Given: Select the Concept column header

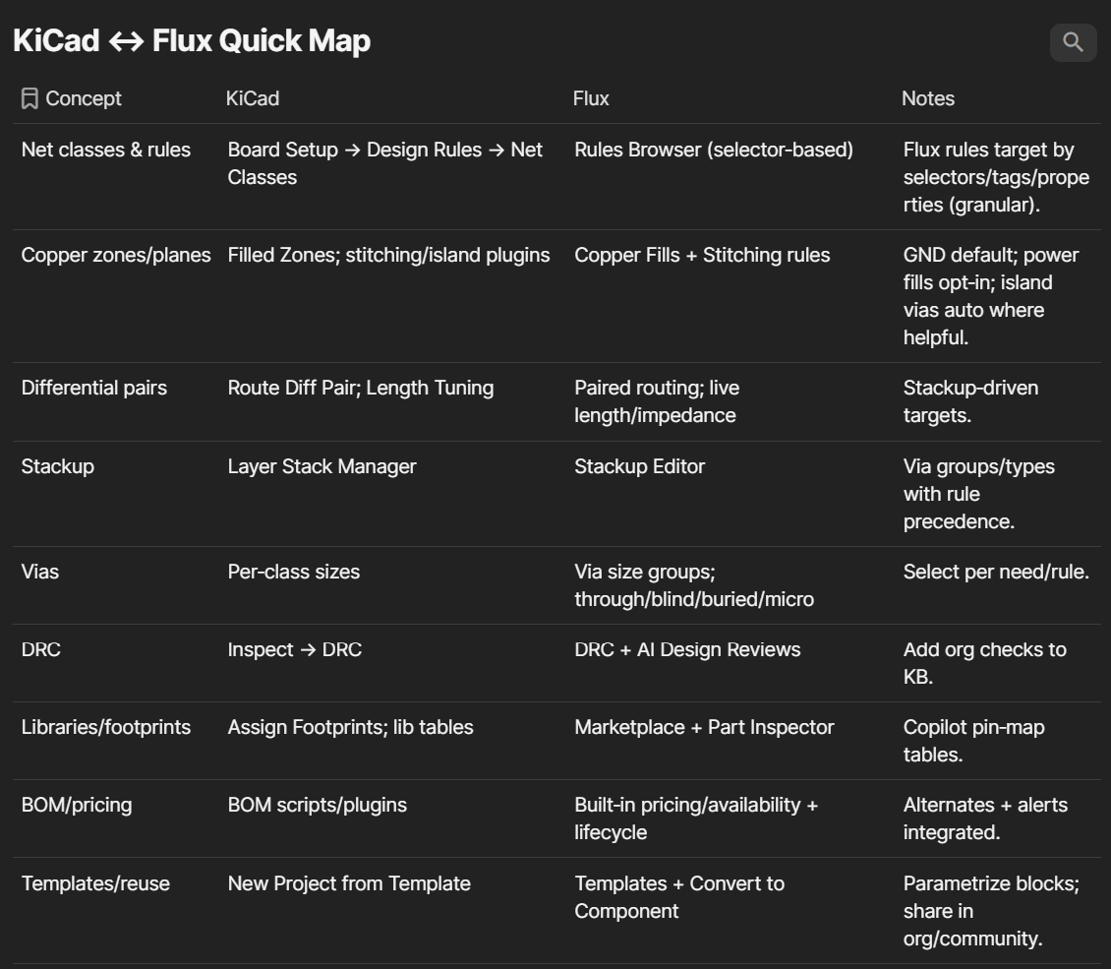Looking at the screenshot, I should pos(83,98).
